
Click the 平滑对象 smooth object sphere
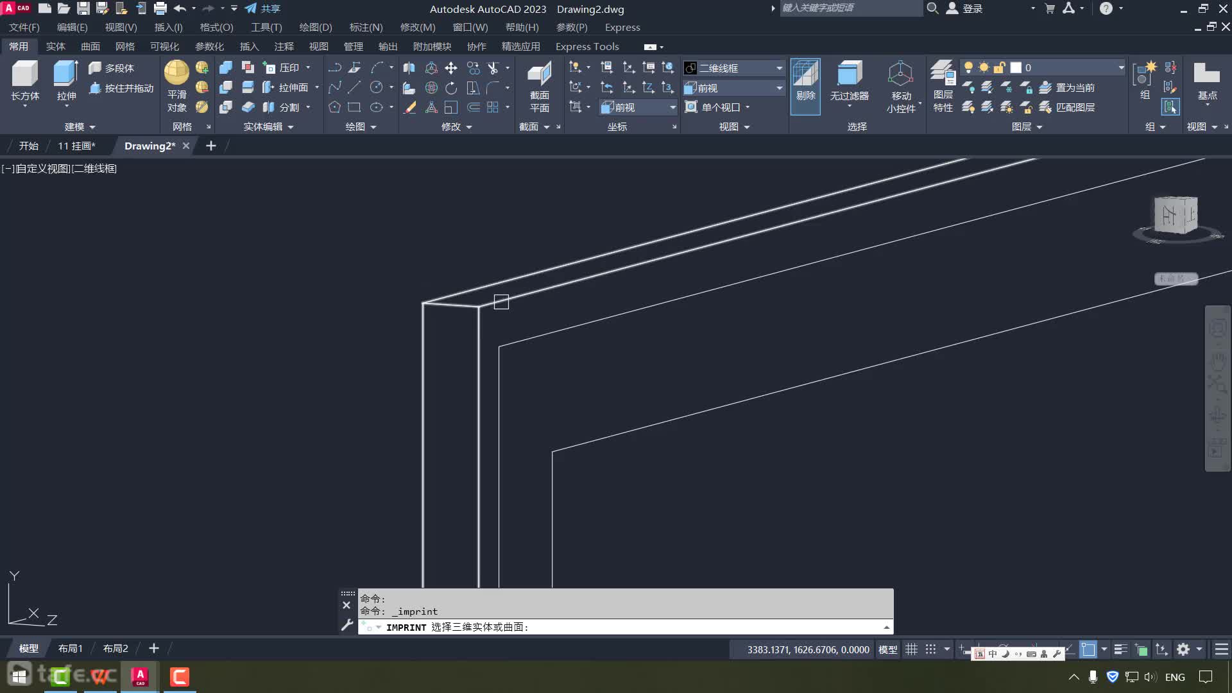coord(176,86)
